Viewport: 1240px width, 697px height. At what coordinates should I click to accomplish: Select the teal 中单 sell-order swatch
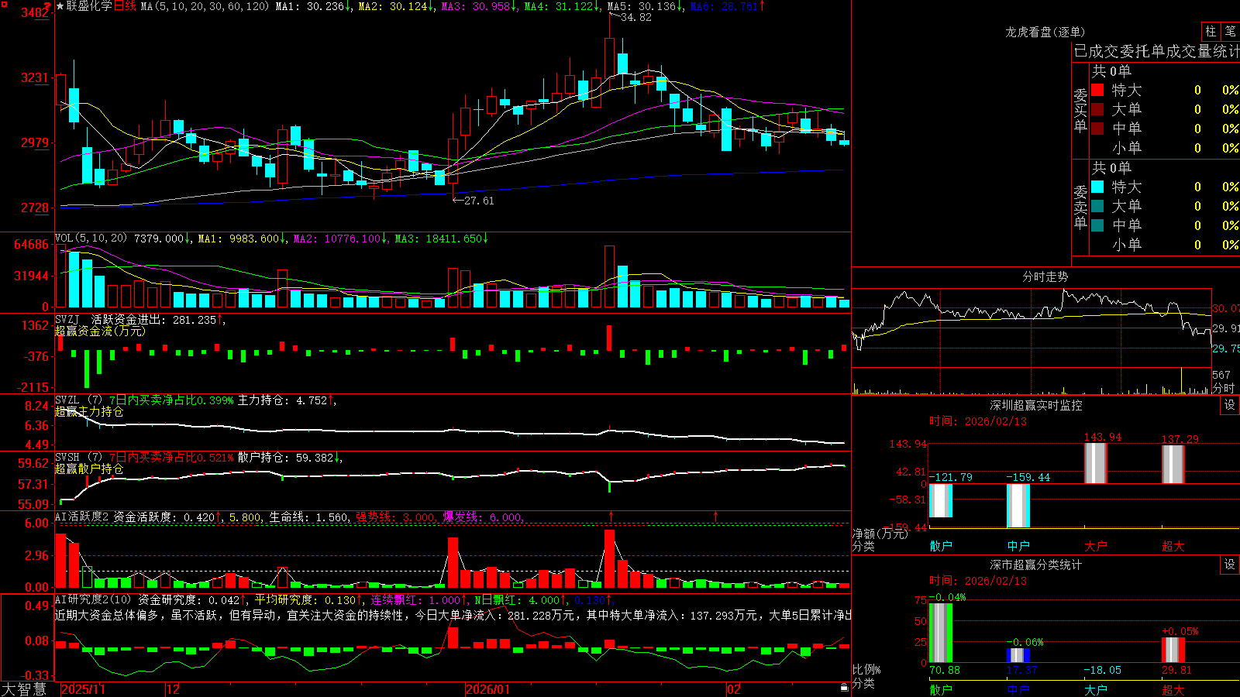click(1097, 225)
